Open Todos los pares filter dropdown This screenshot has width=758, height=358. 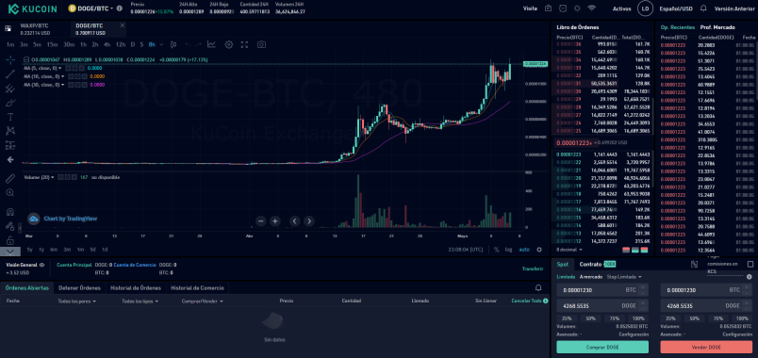pos(76,301)
